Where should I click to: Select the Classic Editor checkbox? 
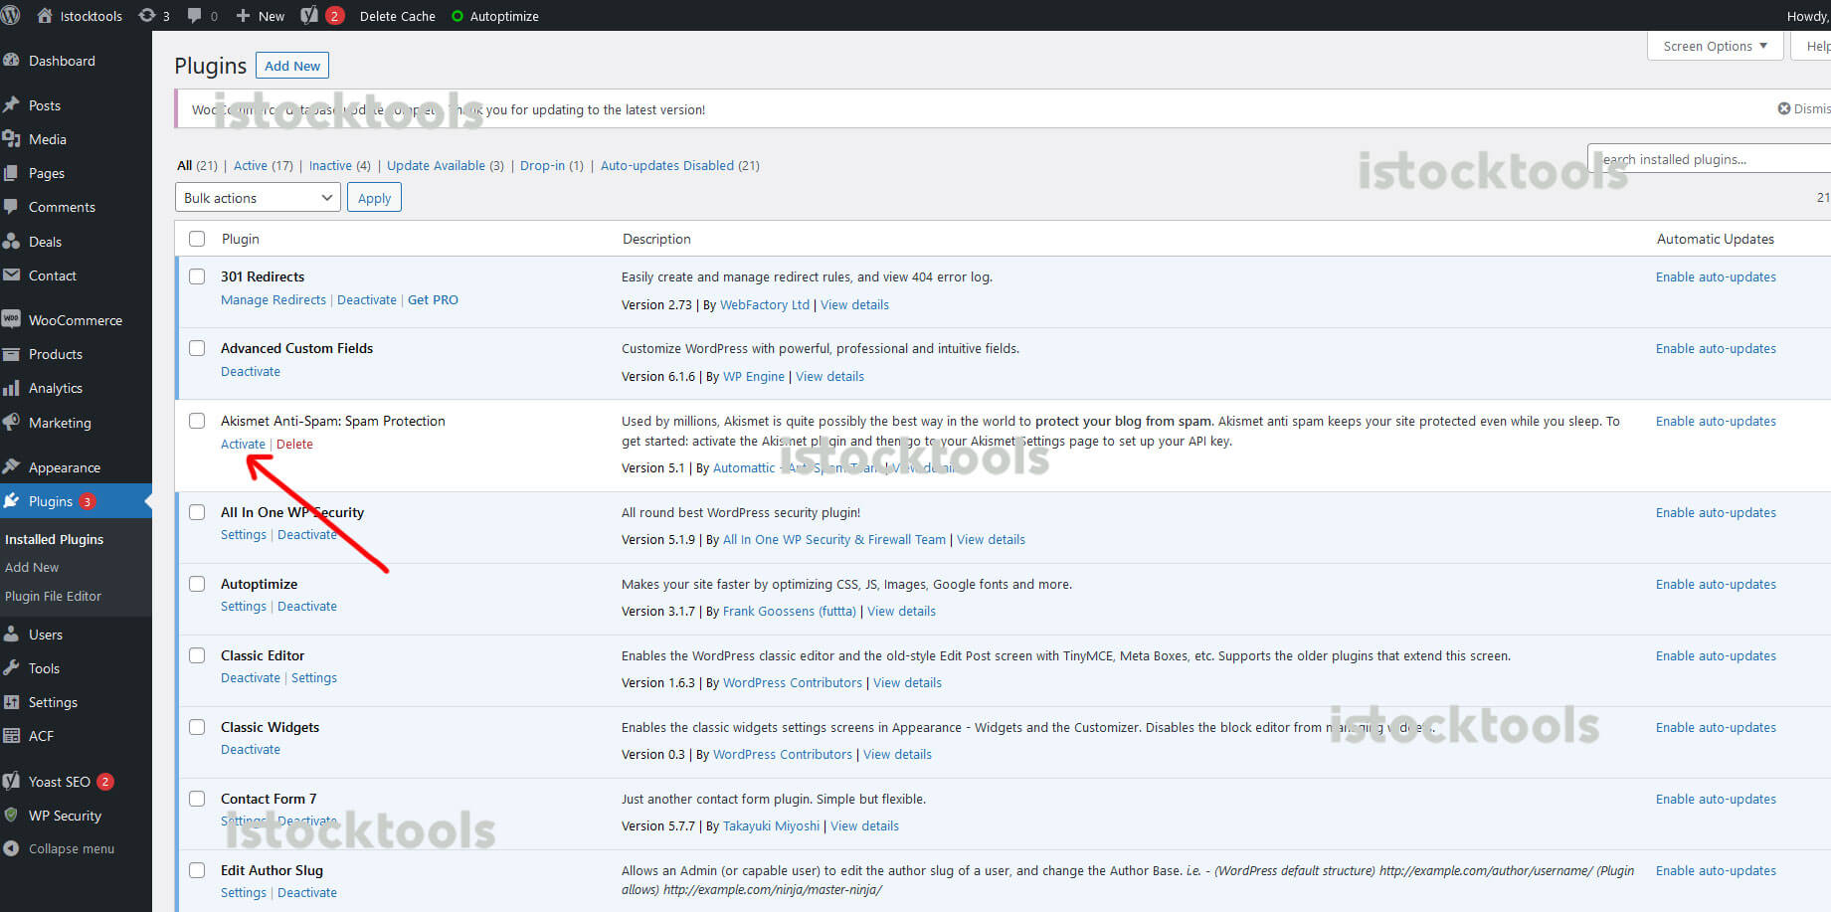197,655
